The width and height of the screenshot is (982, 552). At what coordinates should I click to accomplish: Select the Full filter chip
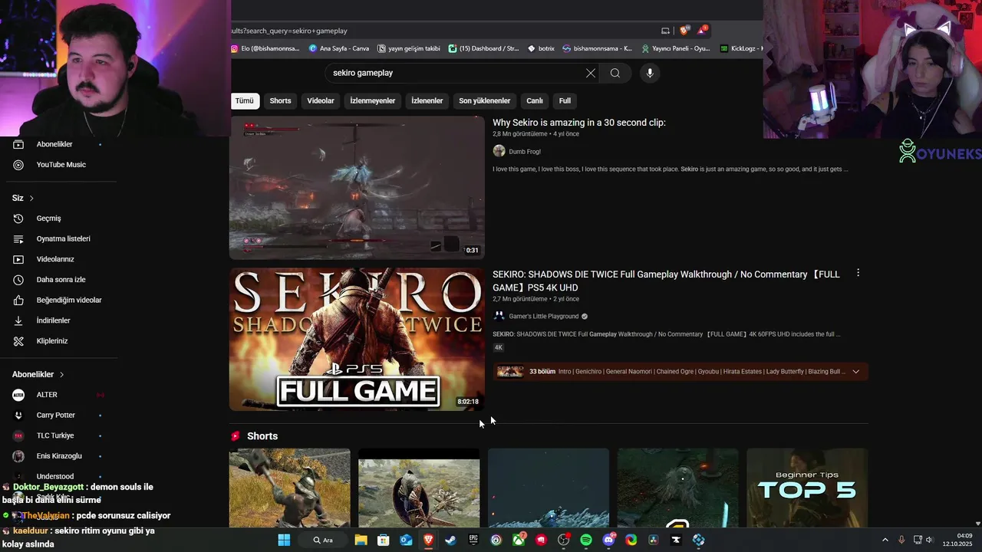pos(565,100)
